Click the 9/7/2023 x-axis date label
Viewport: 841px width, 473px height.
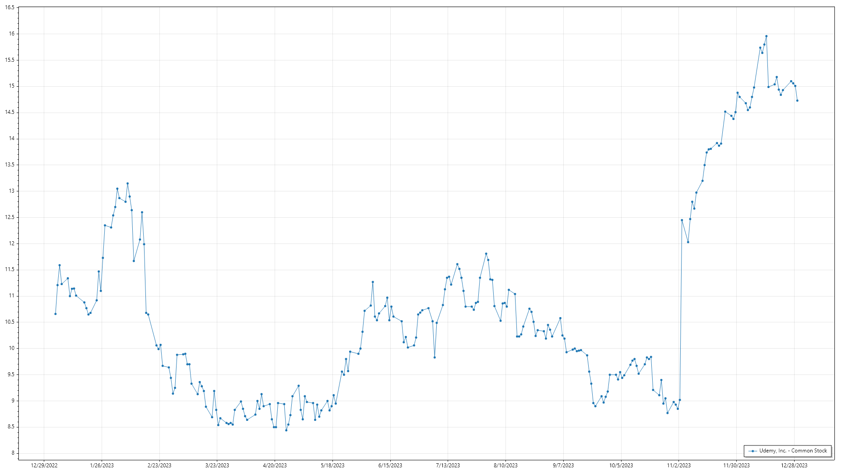tap(563, 466)
